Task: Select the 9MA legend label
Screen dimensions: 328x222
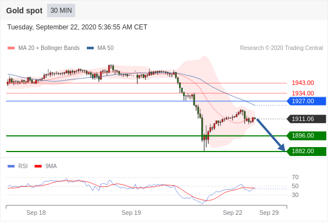Action: [51, 167]
